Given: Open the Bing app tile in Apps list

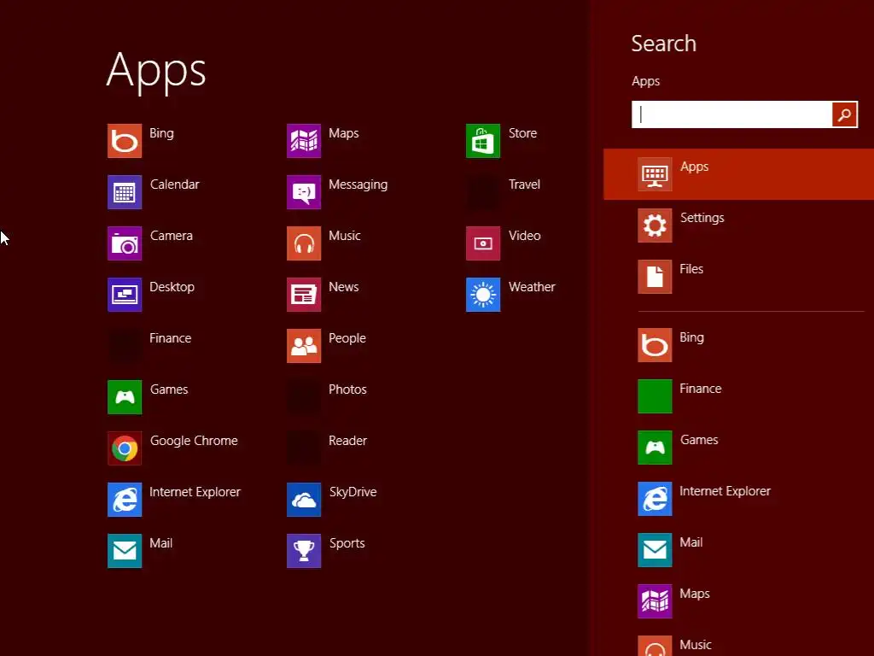Looking at the screenshot, I should click(125, 141).
